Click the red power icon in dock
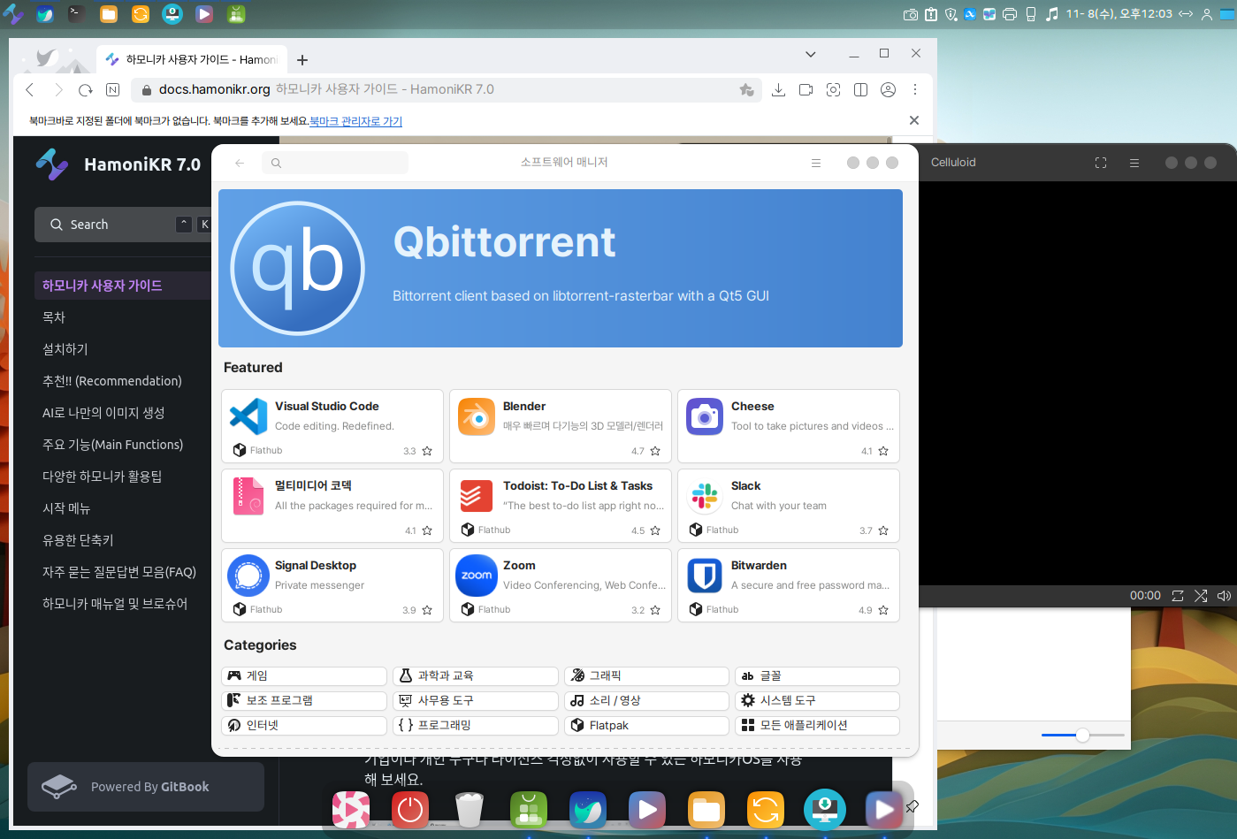 point(410,809)
